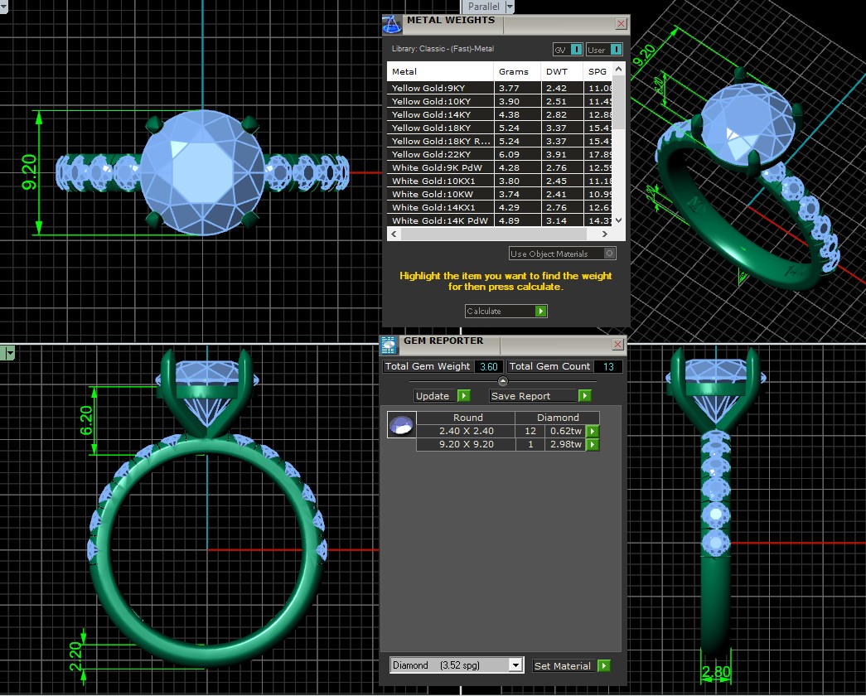The image size is (866, 696).
Task: Open the Parallel viewport dropdown arrow
Action: tap(509, 7)
